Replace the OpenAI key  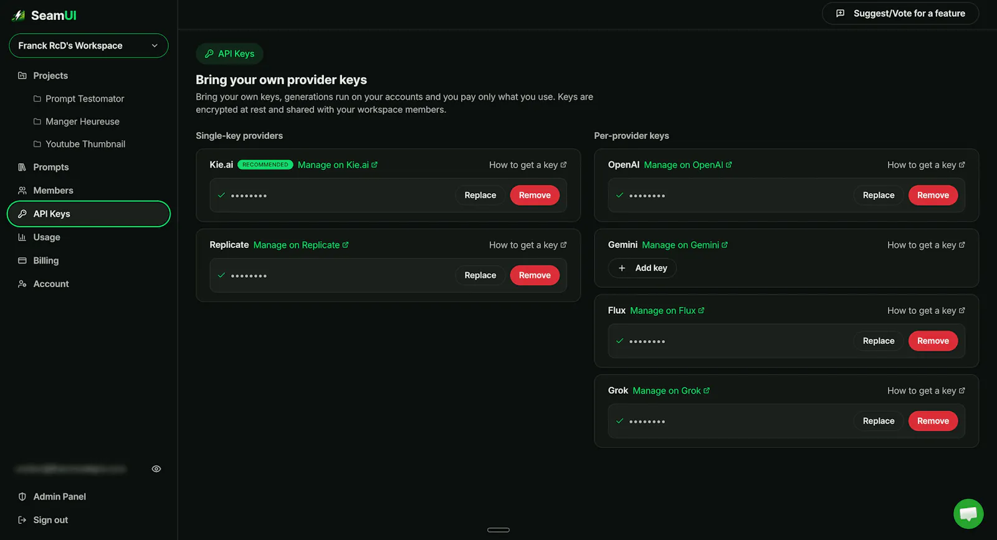point(879,196)
